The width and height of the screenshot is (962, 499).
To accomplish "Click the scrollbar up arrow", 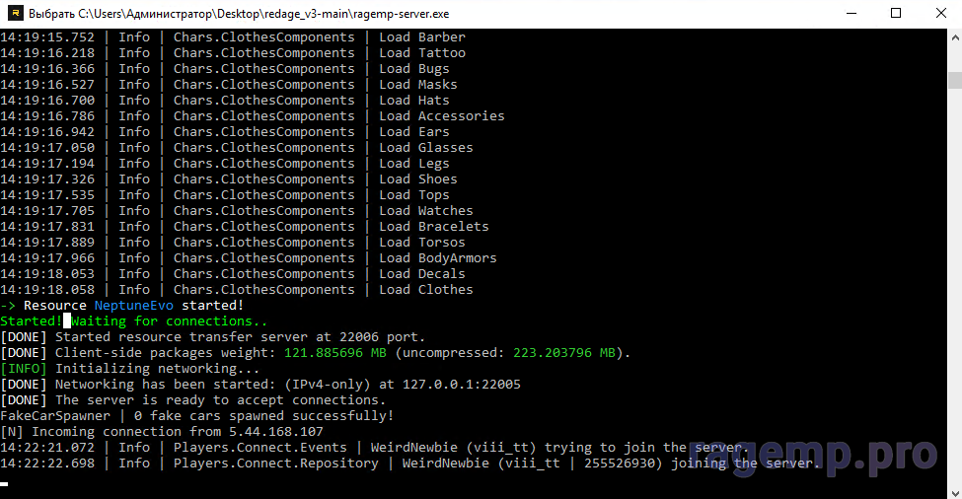I will pyautogui.click(x=954, y=37).
